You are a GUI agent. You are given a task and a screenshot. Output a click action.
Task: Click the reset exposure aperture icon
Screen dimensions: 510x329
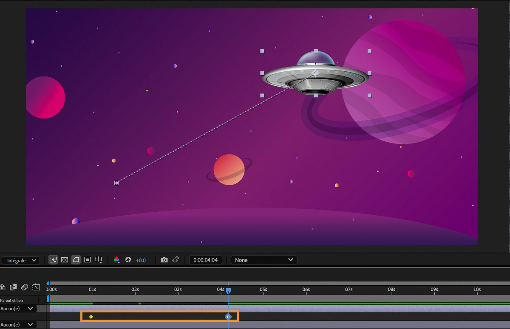128,260
